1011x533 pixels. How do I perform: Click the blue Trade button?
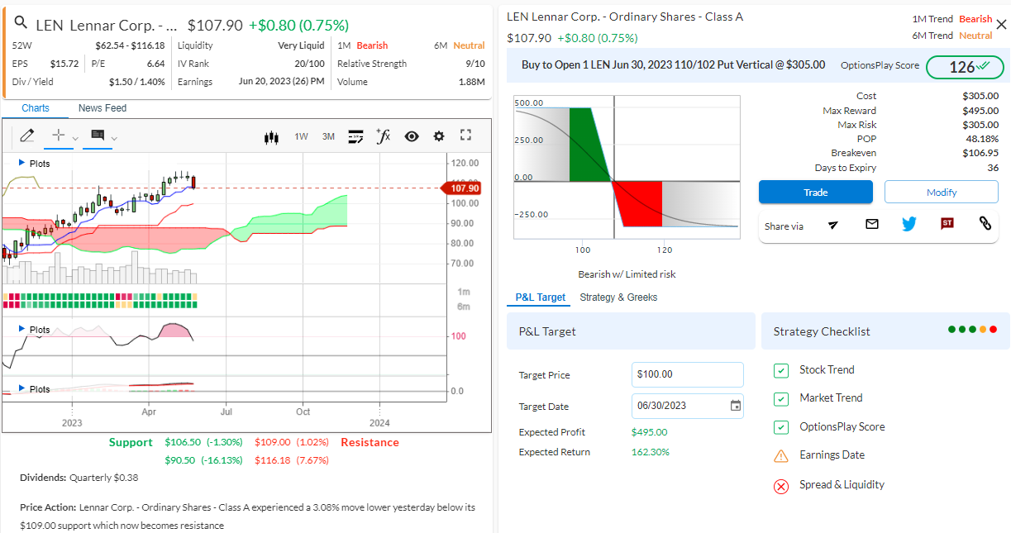tap(816, 193)
